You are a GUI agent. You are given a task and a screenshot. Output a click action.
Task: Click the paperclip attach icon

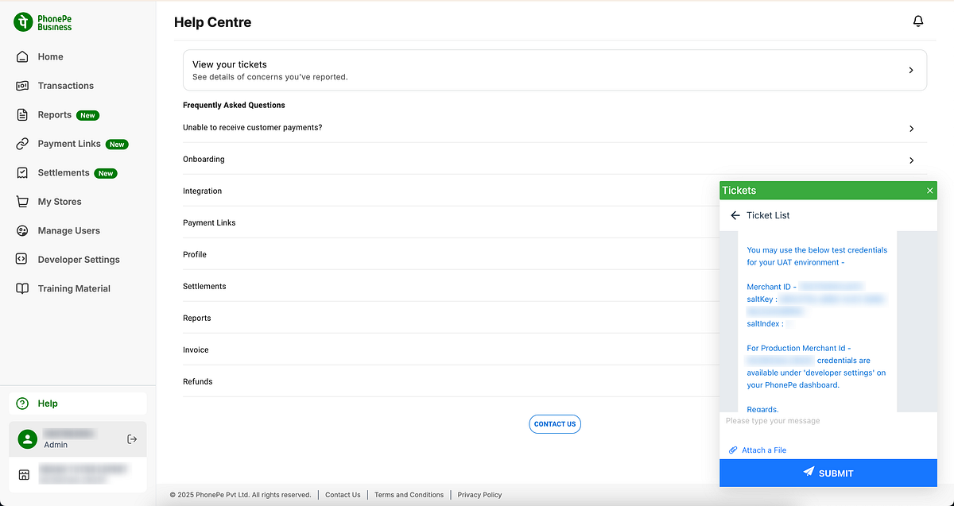point(733,450)
